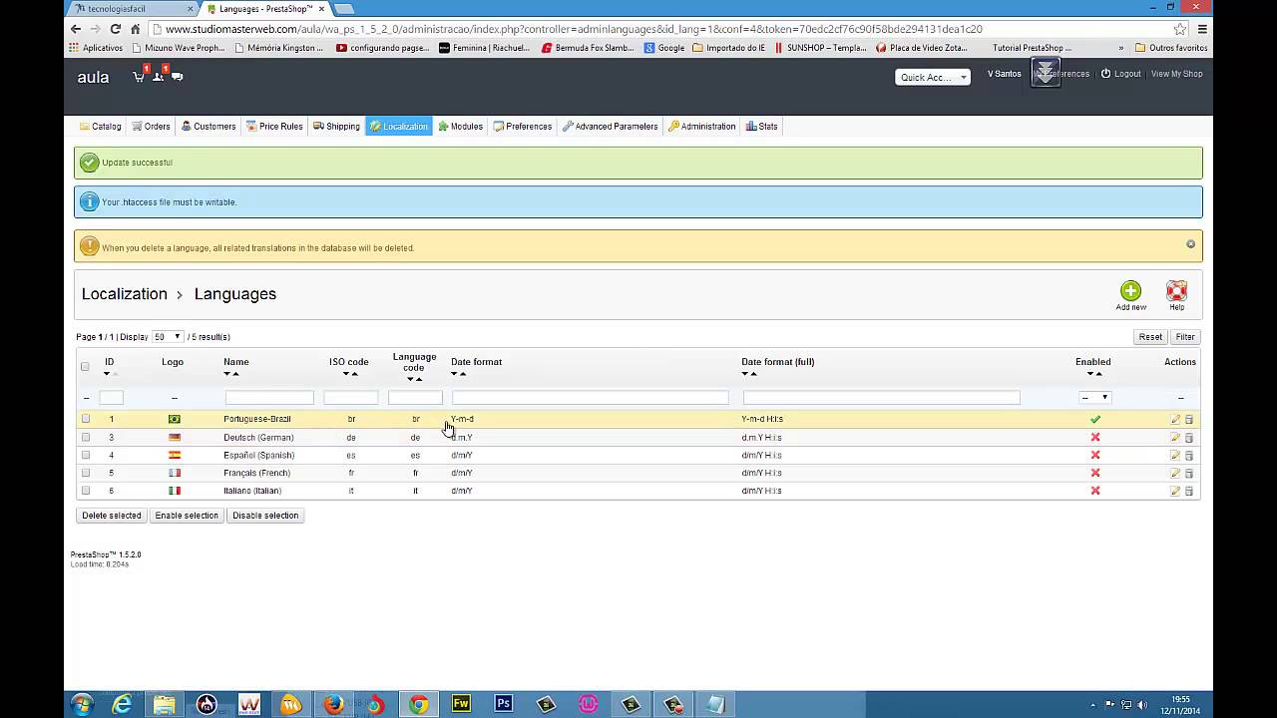Open Photoshop from the taskbar

[504, 704]
